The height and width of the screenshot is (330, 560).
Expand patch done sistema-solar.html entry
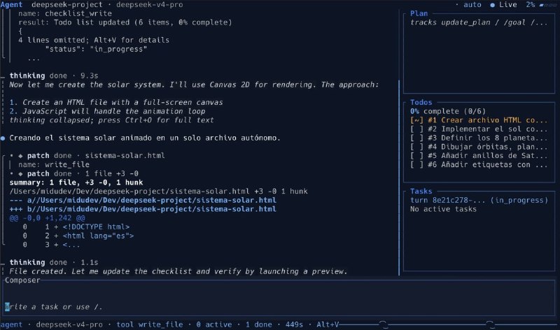(x=96, y=156)
